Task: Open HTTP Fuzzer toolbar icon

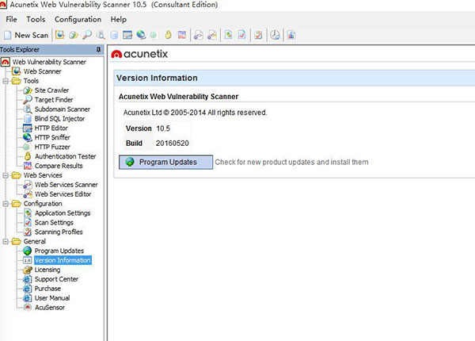Action: click(x=154, y=35)
